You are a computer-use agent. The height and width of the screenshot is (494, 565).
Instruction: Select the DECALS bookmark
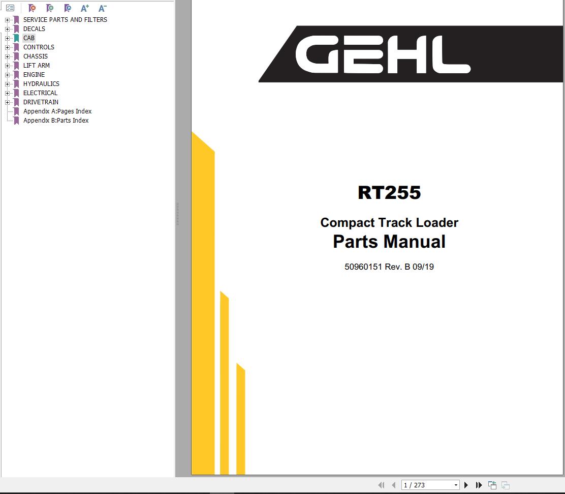coord(34,29)
